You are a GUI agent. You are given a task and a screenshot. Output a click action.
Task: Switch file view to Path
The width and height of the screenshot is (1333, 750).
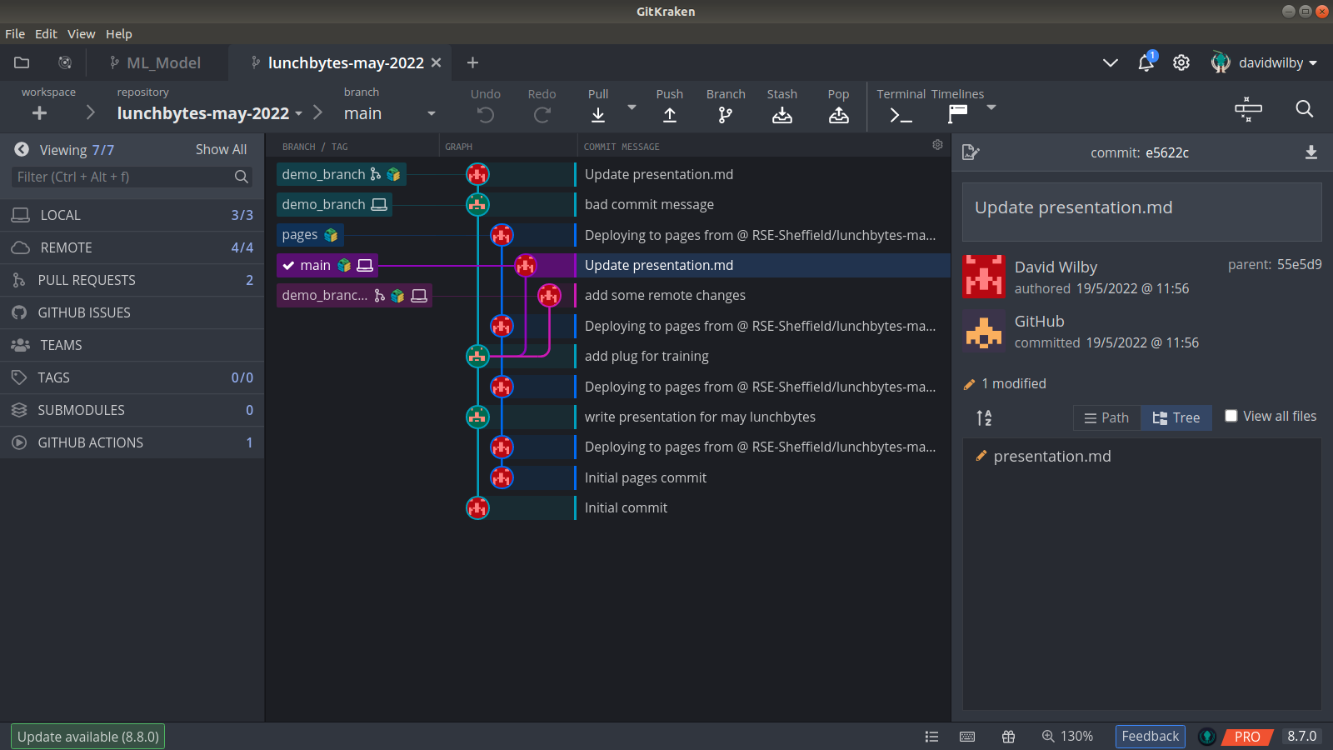[1107, 417]
